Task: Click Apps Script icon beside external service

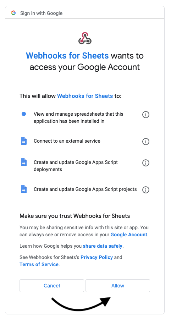Action: click(24, 141)
